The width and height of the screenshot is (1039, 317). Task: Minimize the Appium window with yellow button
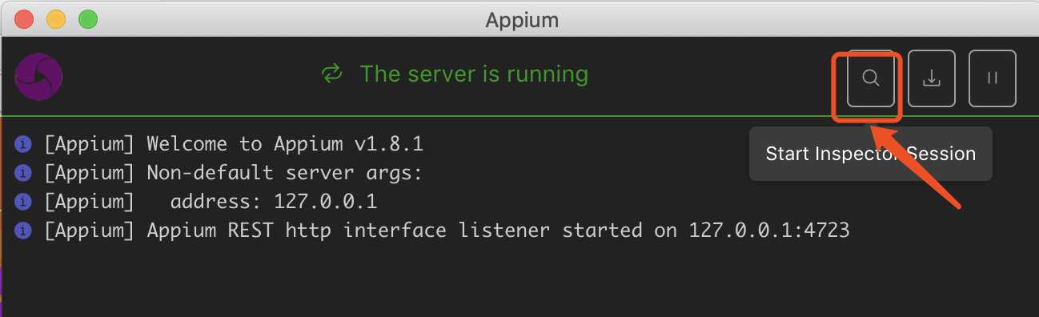[56, 18]
